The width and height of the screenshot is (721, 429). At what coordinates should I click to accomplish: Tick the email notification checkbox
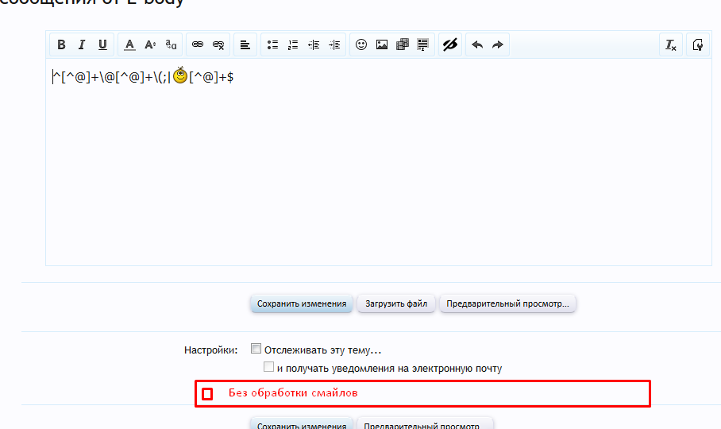(269, 367)
